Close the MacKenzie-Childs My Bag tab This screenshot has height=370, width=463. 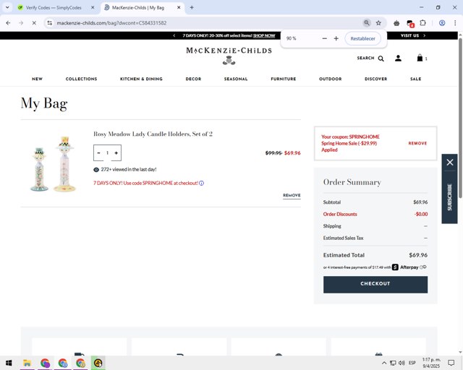click(179, 8)
